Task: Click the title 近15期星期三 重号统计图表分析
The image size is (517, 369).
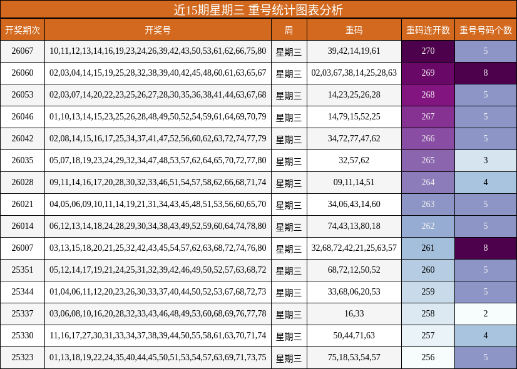Action: point(258,9)
